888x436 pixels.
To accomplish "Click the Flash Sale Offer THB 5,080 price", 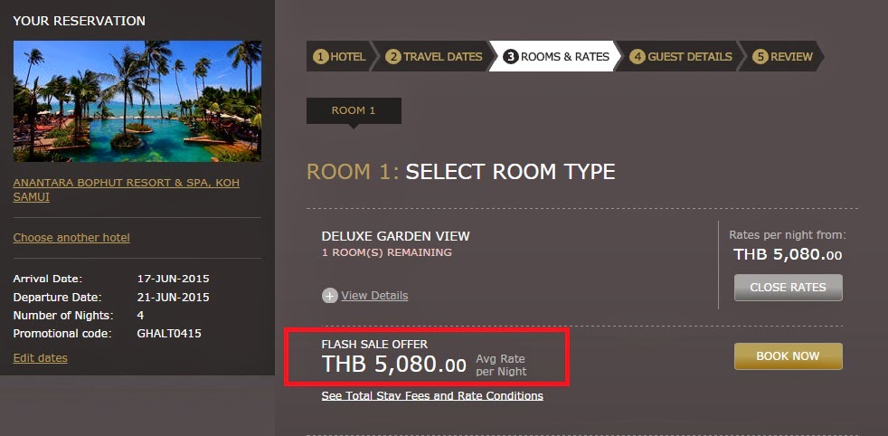I will tap(394, 365).
